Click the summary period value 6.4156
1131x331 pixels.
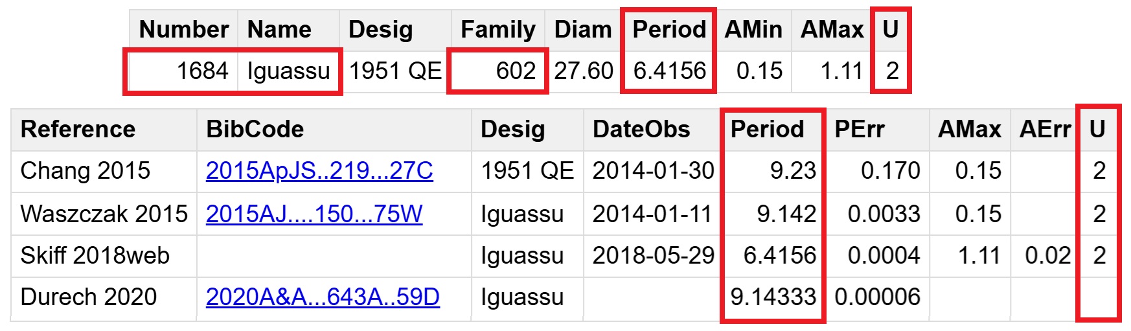[669, 71]
